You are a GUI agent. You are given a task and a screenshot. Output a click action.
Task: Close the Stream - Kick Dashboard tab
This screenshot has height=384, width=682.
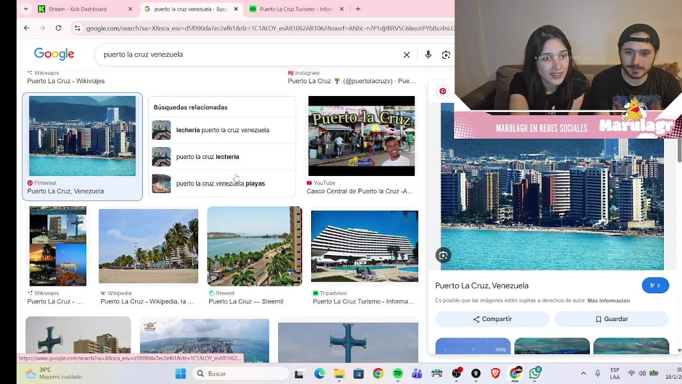130,9
